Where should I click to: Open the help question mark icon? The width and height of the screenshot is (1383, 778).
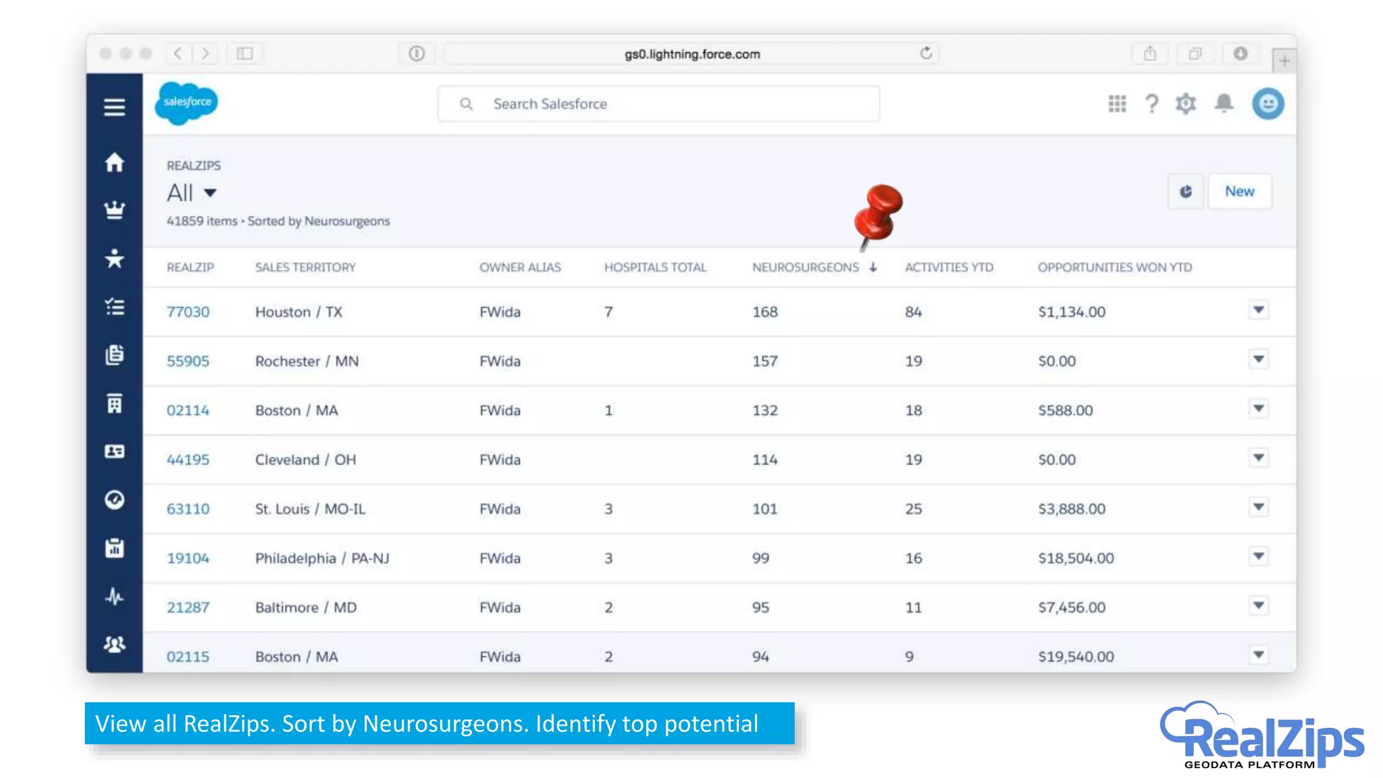(1151, 103)
